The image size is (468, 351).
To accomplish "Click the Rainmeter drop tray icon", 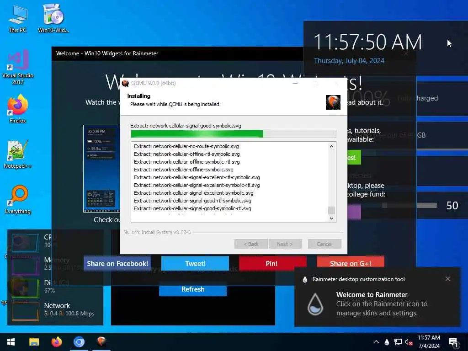I will coord(387,342).
